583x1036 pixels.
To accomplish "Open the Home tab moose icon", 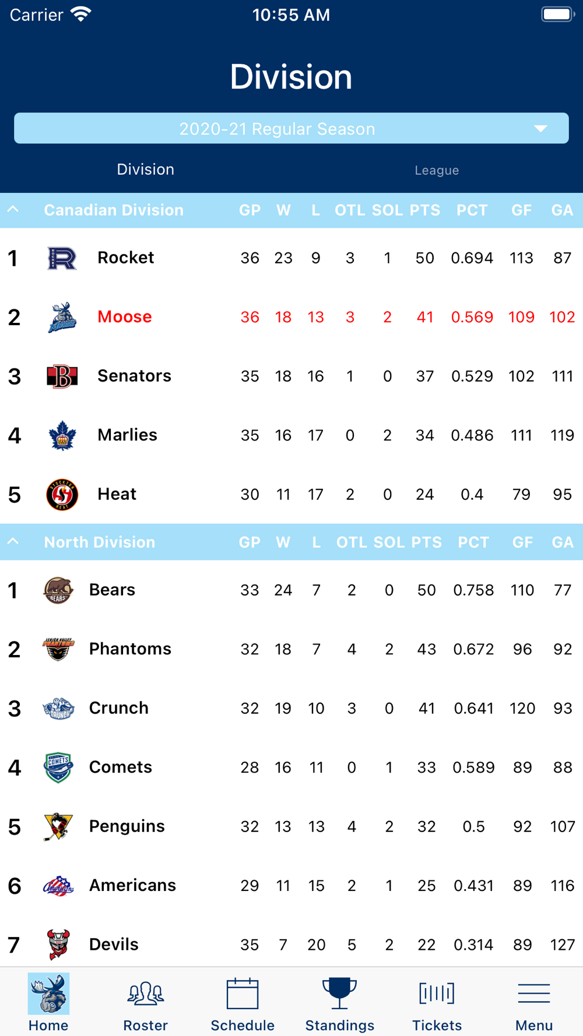I will (x=48, y=994).
